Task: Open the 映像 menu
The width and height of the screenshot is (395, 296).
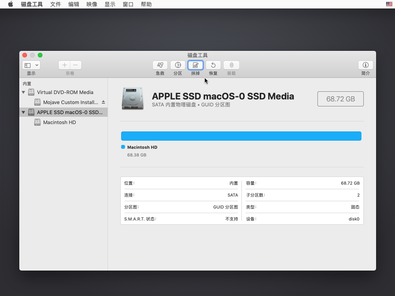Action: tap(92, 4)
